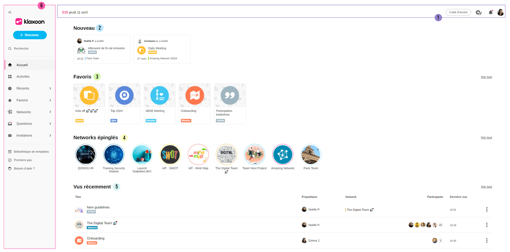Collapse the sidebar menu icon
The image size is (510, 252).
pos(10,12)
